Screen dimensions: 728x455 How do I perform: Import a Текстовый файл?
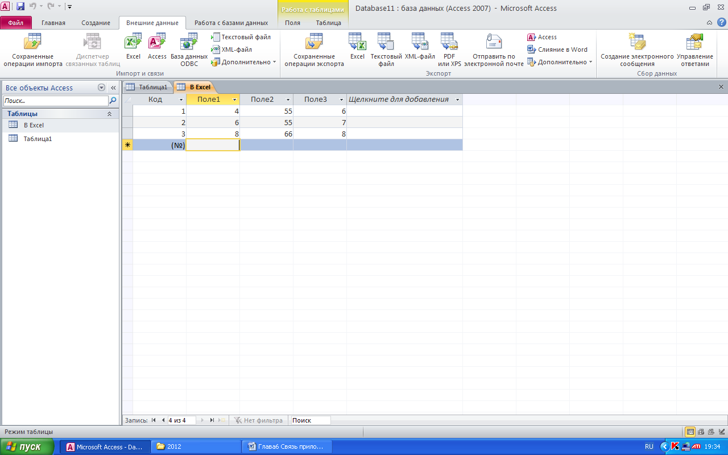point(241,37)
